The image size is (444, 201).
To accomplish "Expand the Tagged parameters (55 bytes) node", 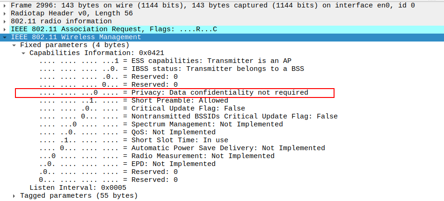I will (14, 195).
